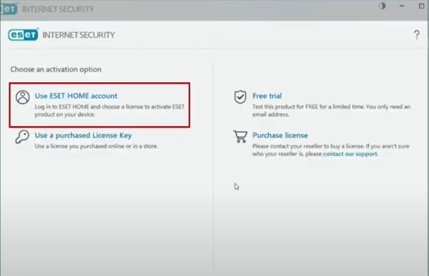The image size is (429, 276).
Task: Open help with the question mark icon
Action: click(417, 35)
